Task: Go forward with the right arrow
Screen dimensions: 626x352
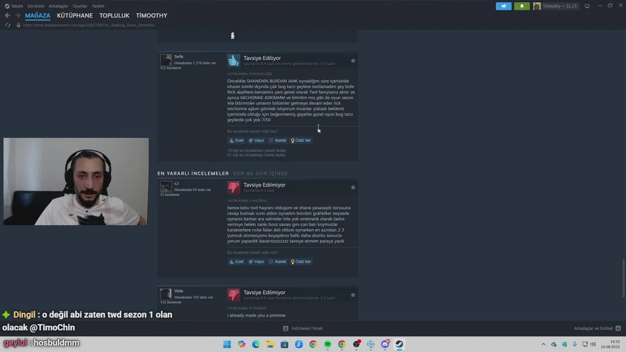Action: pos(18,16)
